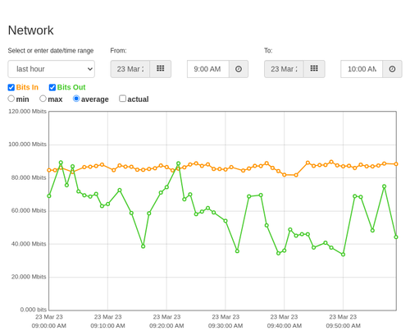Click the 'To:' label
Viewport: 410px width, 331px height.
pyautogui.click(x=268, y=51)
